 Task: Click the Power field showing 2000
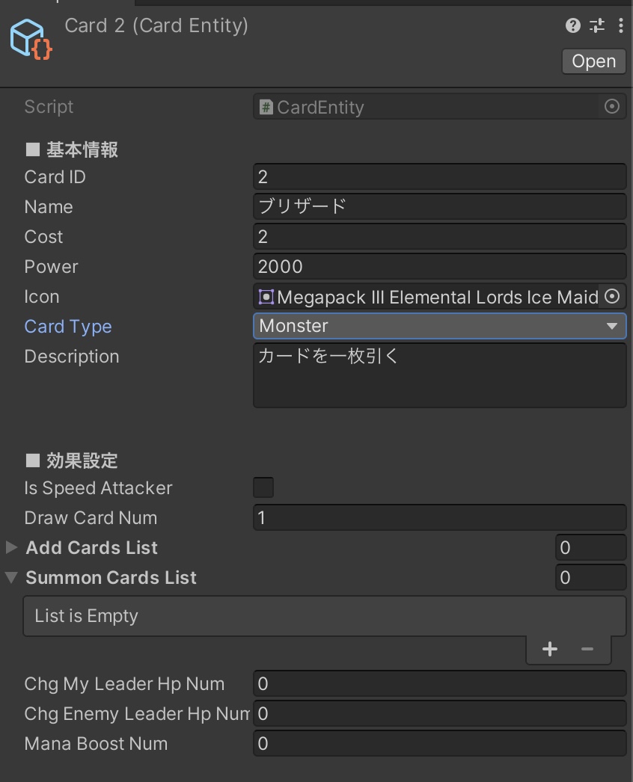(x=439, y=266)
